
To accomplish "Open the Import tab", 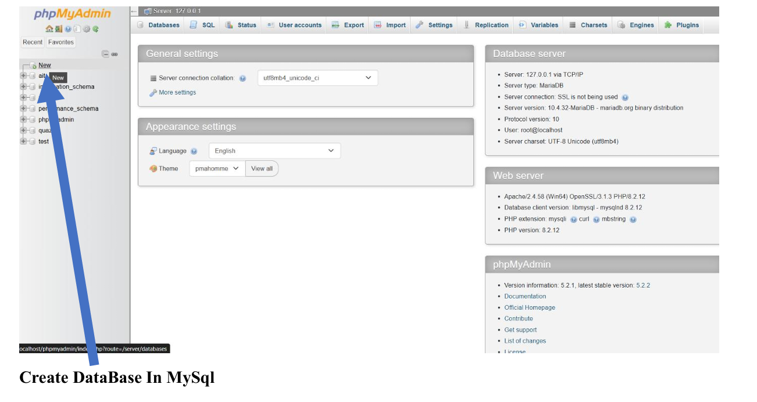I will 390,25.
